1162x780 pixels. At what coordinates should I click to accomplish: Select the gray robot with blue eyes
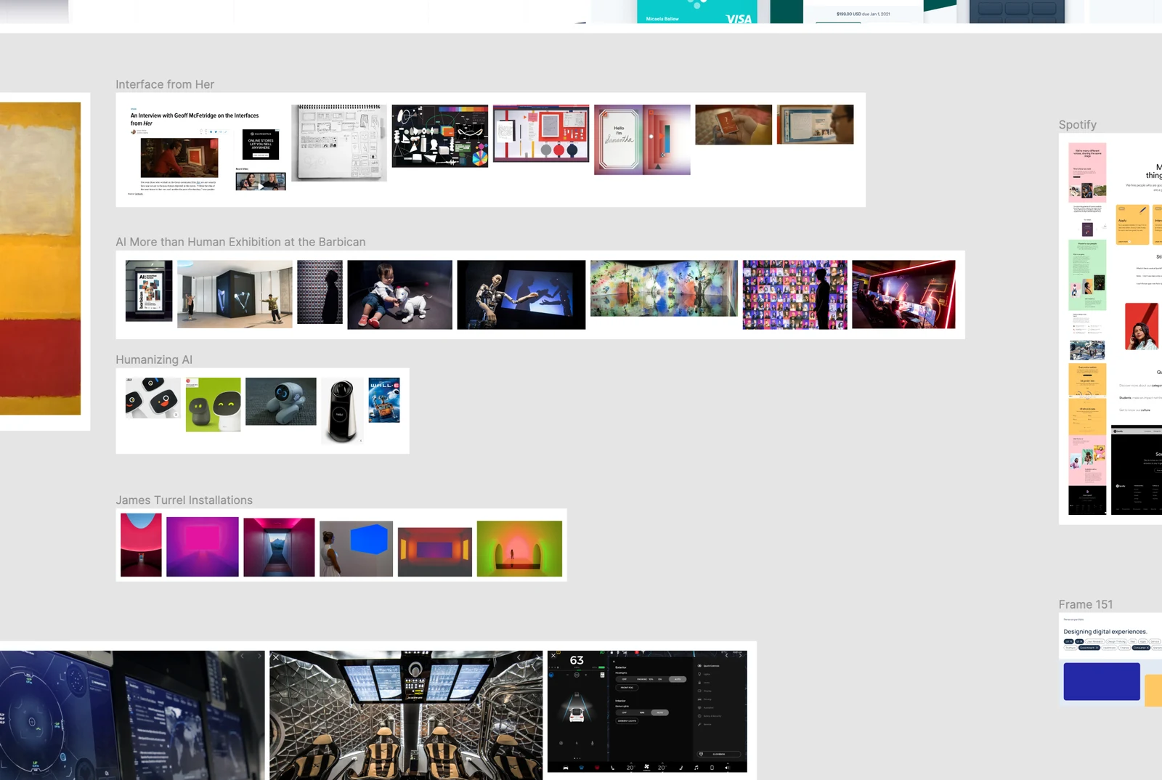[281, 401]
